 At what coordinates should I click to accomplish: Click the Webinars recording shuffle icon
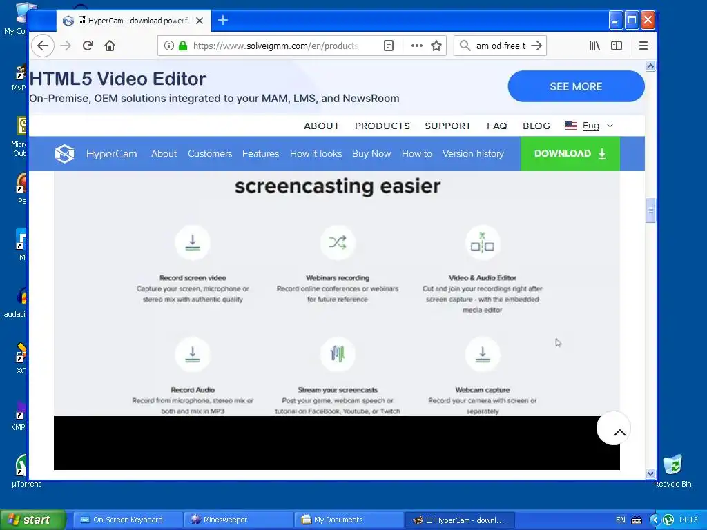pyautogui.click(x=337, y=242)
